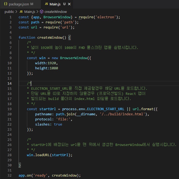This screenshot has width=179, height=179.
Task: Click the JS file icon in breadcrumb
Action: 21,12
